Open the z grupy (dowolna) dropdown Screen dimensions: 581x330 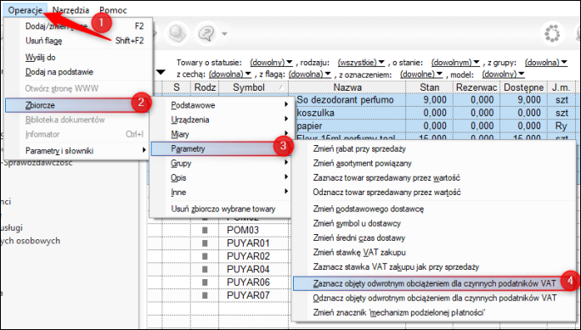point(546,62)
